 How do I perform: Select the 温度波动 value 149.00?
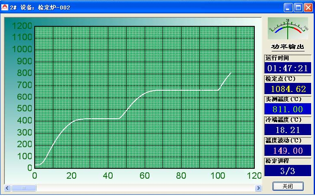(287, 150)
